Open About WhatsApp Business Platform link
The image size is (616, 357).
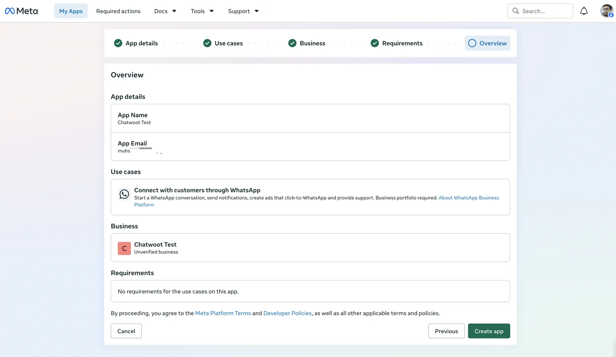click(469, 198)
